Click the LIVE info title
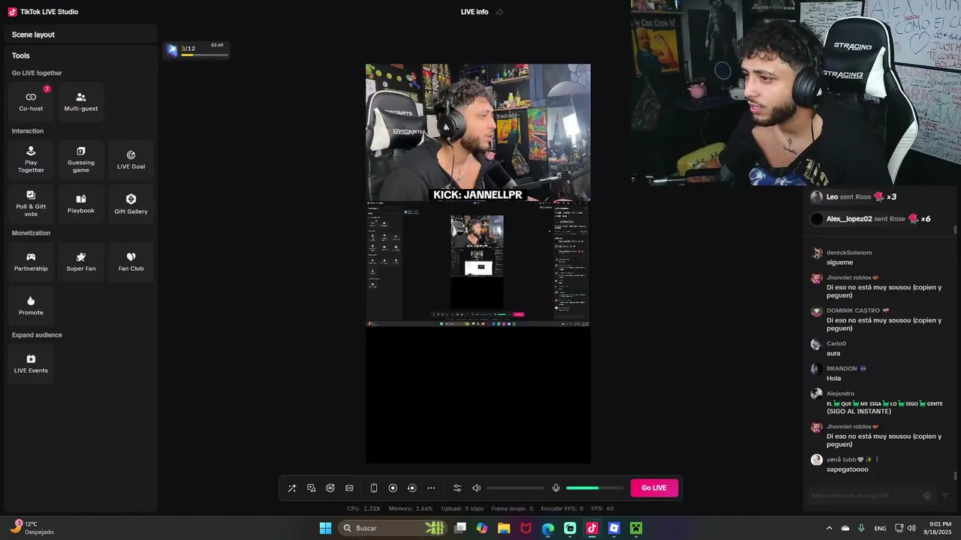Image resolution: width=961 pixels, height=540 pixels. point(474,12)
